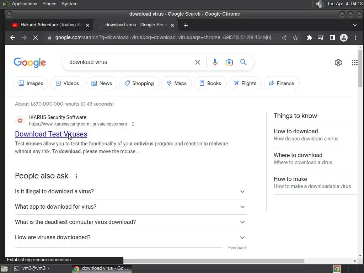364x273 pixels.
Task: Click the forward navigation arrow
Action: (24, 38)
